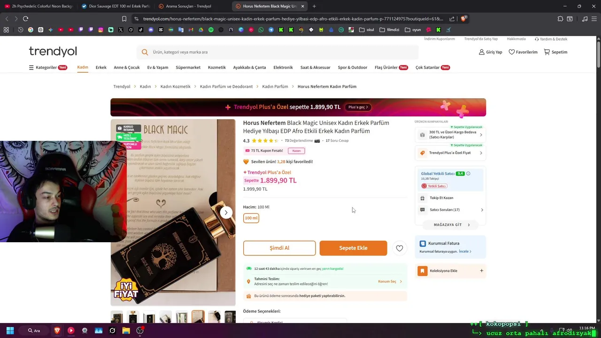Open the X (Twitter) bookmark icon
The height and width of the screenshot is (338, 601).
pos(121,30)
